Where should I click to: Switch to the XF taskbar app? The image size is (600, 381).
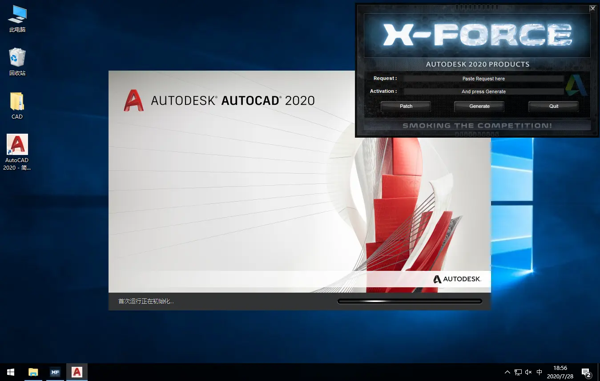point(55,372)
